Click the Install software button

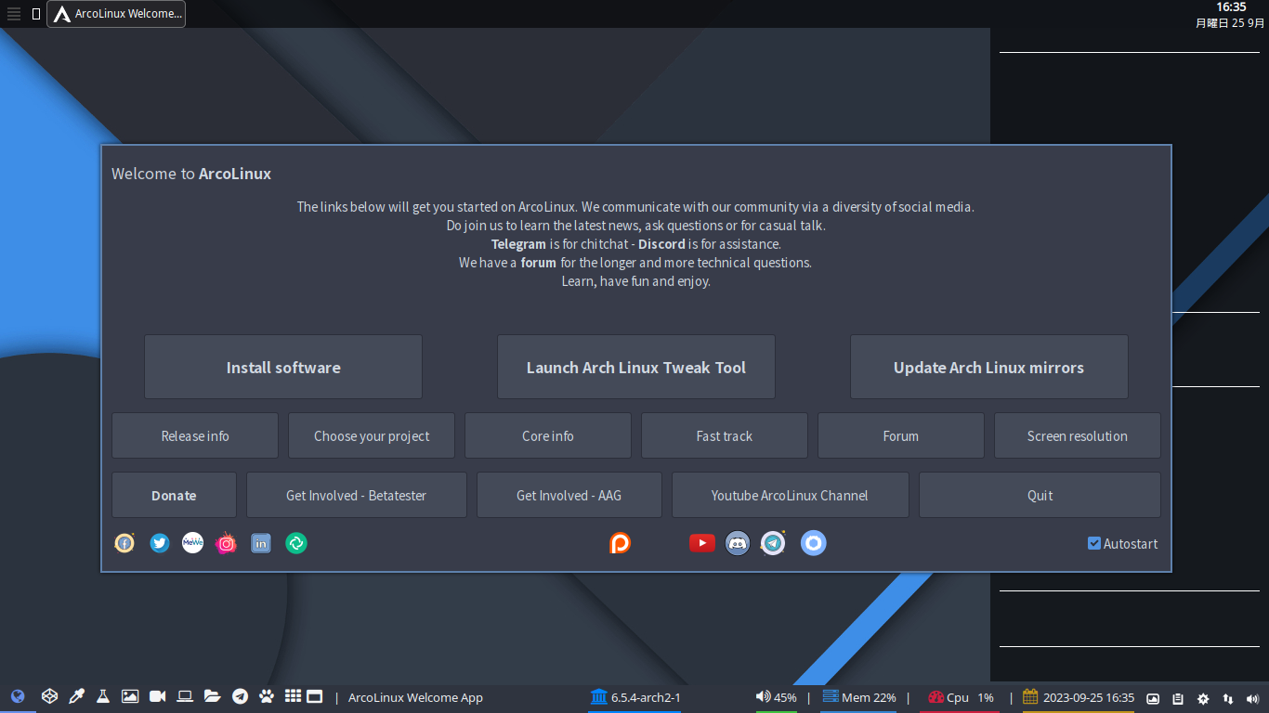[x=283, y=367]
